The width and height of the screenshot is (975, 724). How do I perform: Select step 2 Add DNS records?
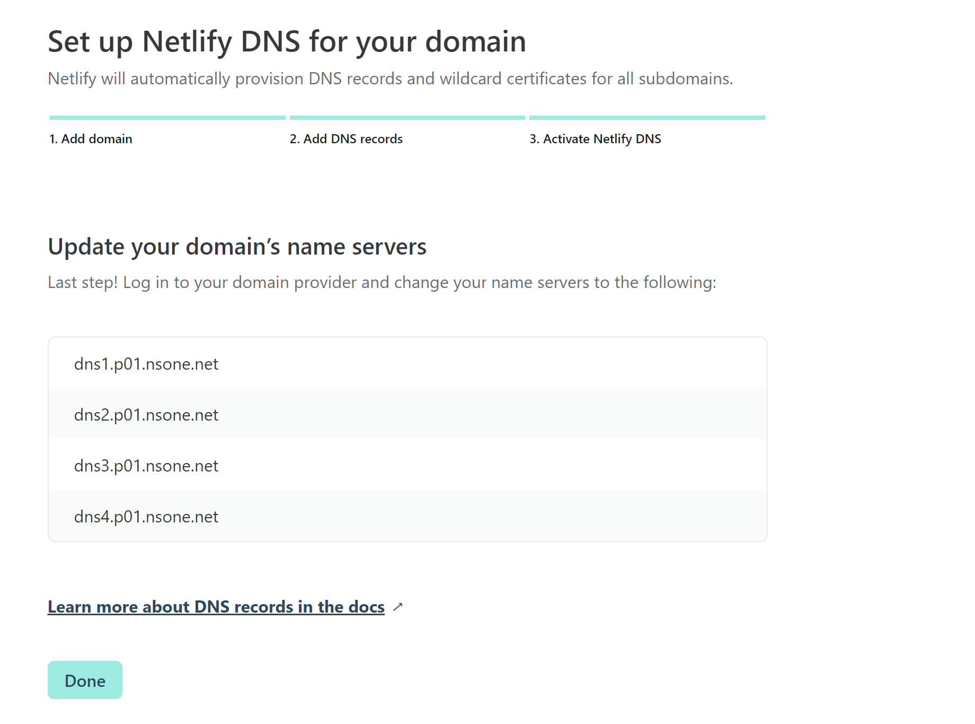point(346,139)
